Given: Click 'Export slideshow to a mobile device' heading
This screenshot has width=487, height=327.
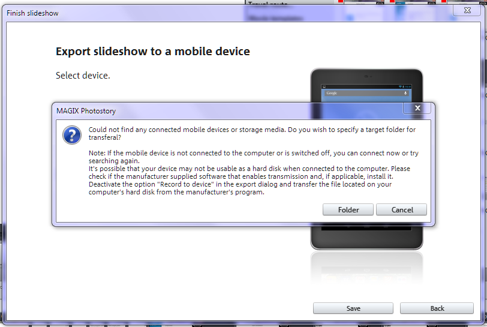Looking at the screenshot, I should tap(153, 51).
